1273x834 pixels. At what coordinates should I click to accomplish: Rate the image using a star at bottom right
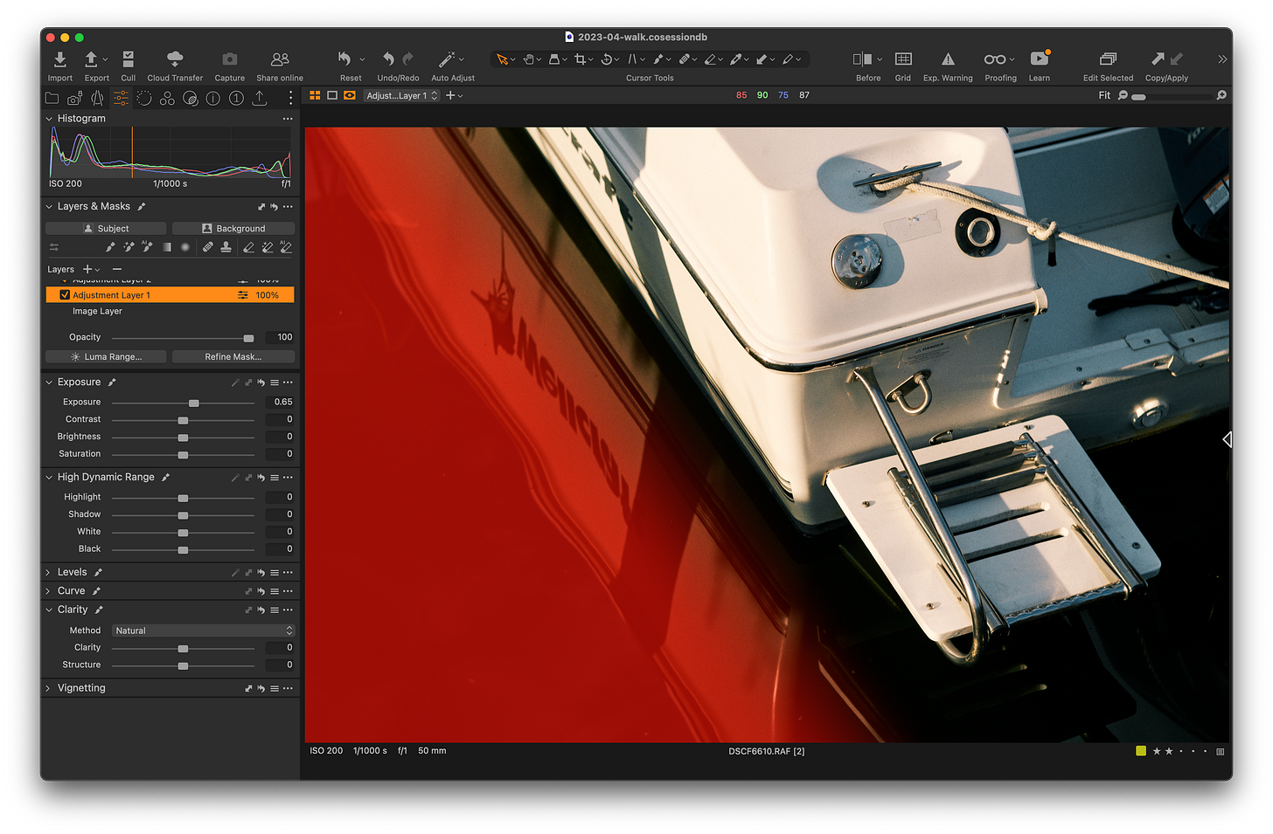click(1168, 750)
